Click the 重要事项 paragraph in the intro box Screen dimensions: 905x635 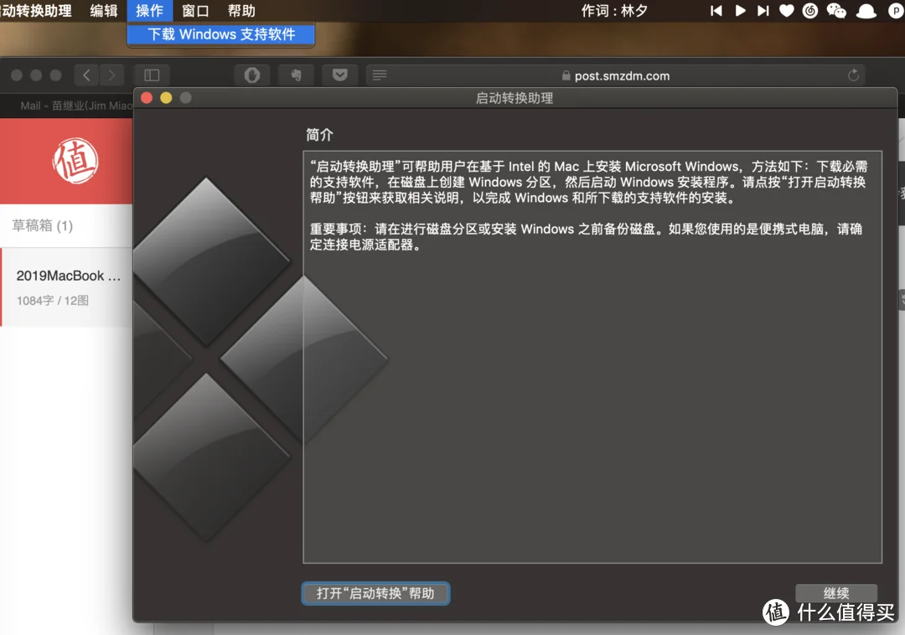click(586, 236)
